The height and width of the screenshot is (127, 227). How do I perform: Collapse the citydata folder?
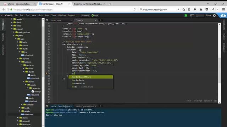(18, 59)
